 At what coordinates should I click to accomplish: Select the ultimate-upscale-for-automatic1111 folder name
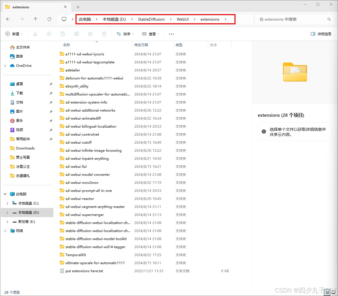(x=95, y=263)
